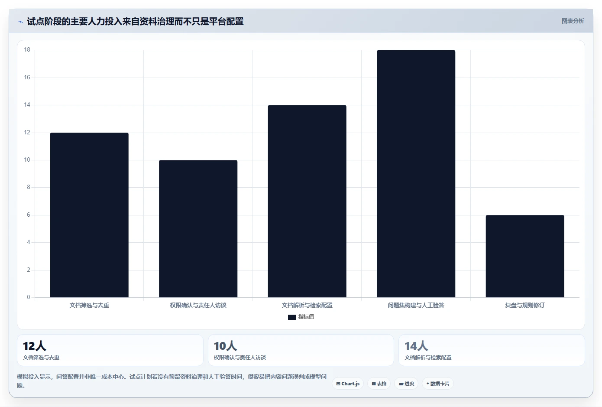Image resolution: width=602 pixels, height=407 pixels.
Task: Click the 文档筛选与去重 bar
Action: click(89, 215)
